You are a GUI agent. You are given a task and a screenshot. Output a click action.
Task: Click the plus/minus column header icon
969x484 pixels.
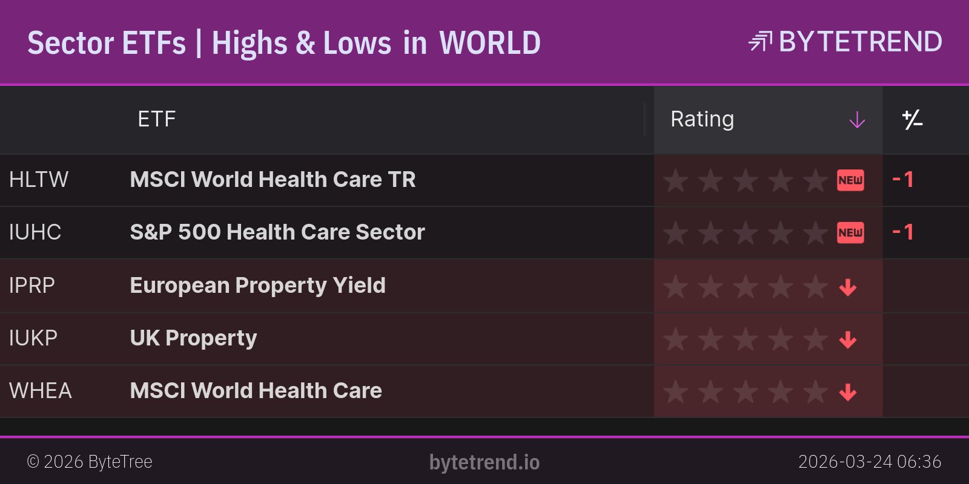point(912,120)
